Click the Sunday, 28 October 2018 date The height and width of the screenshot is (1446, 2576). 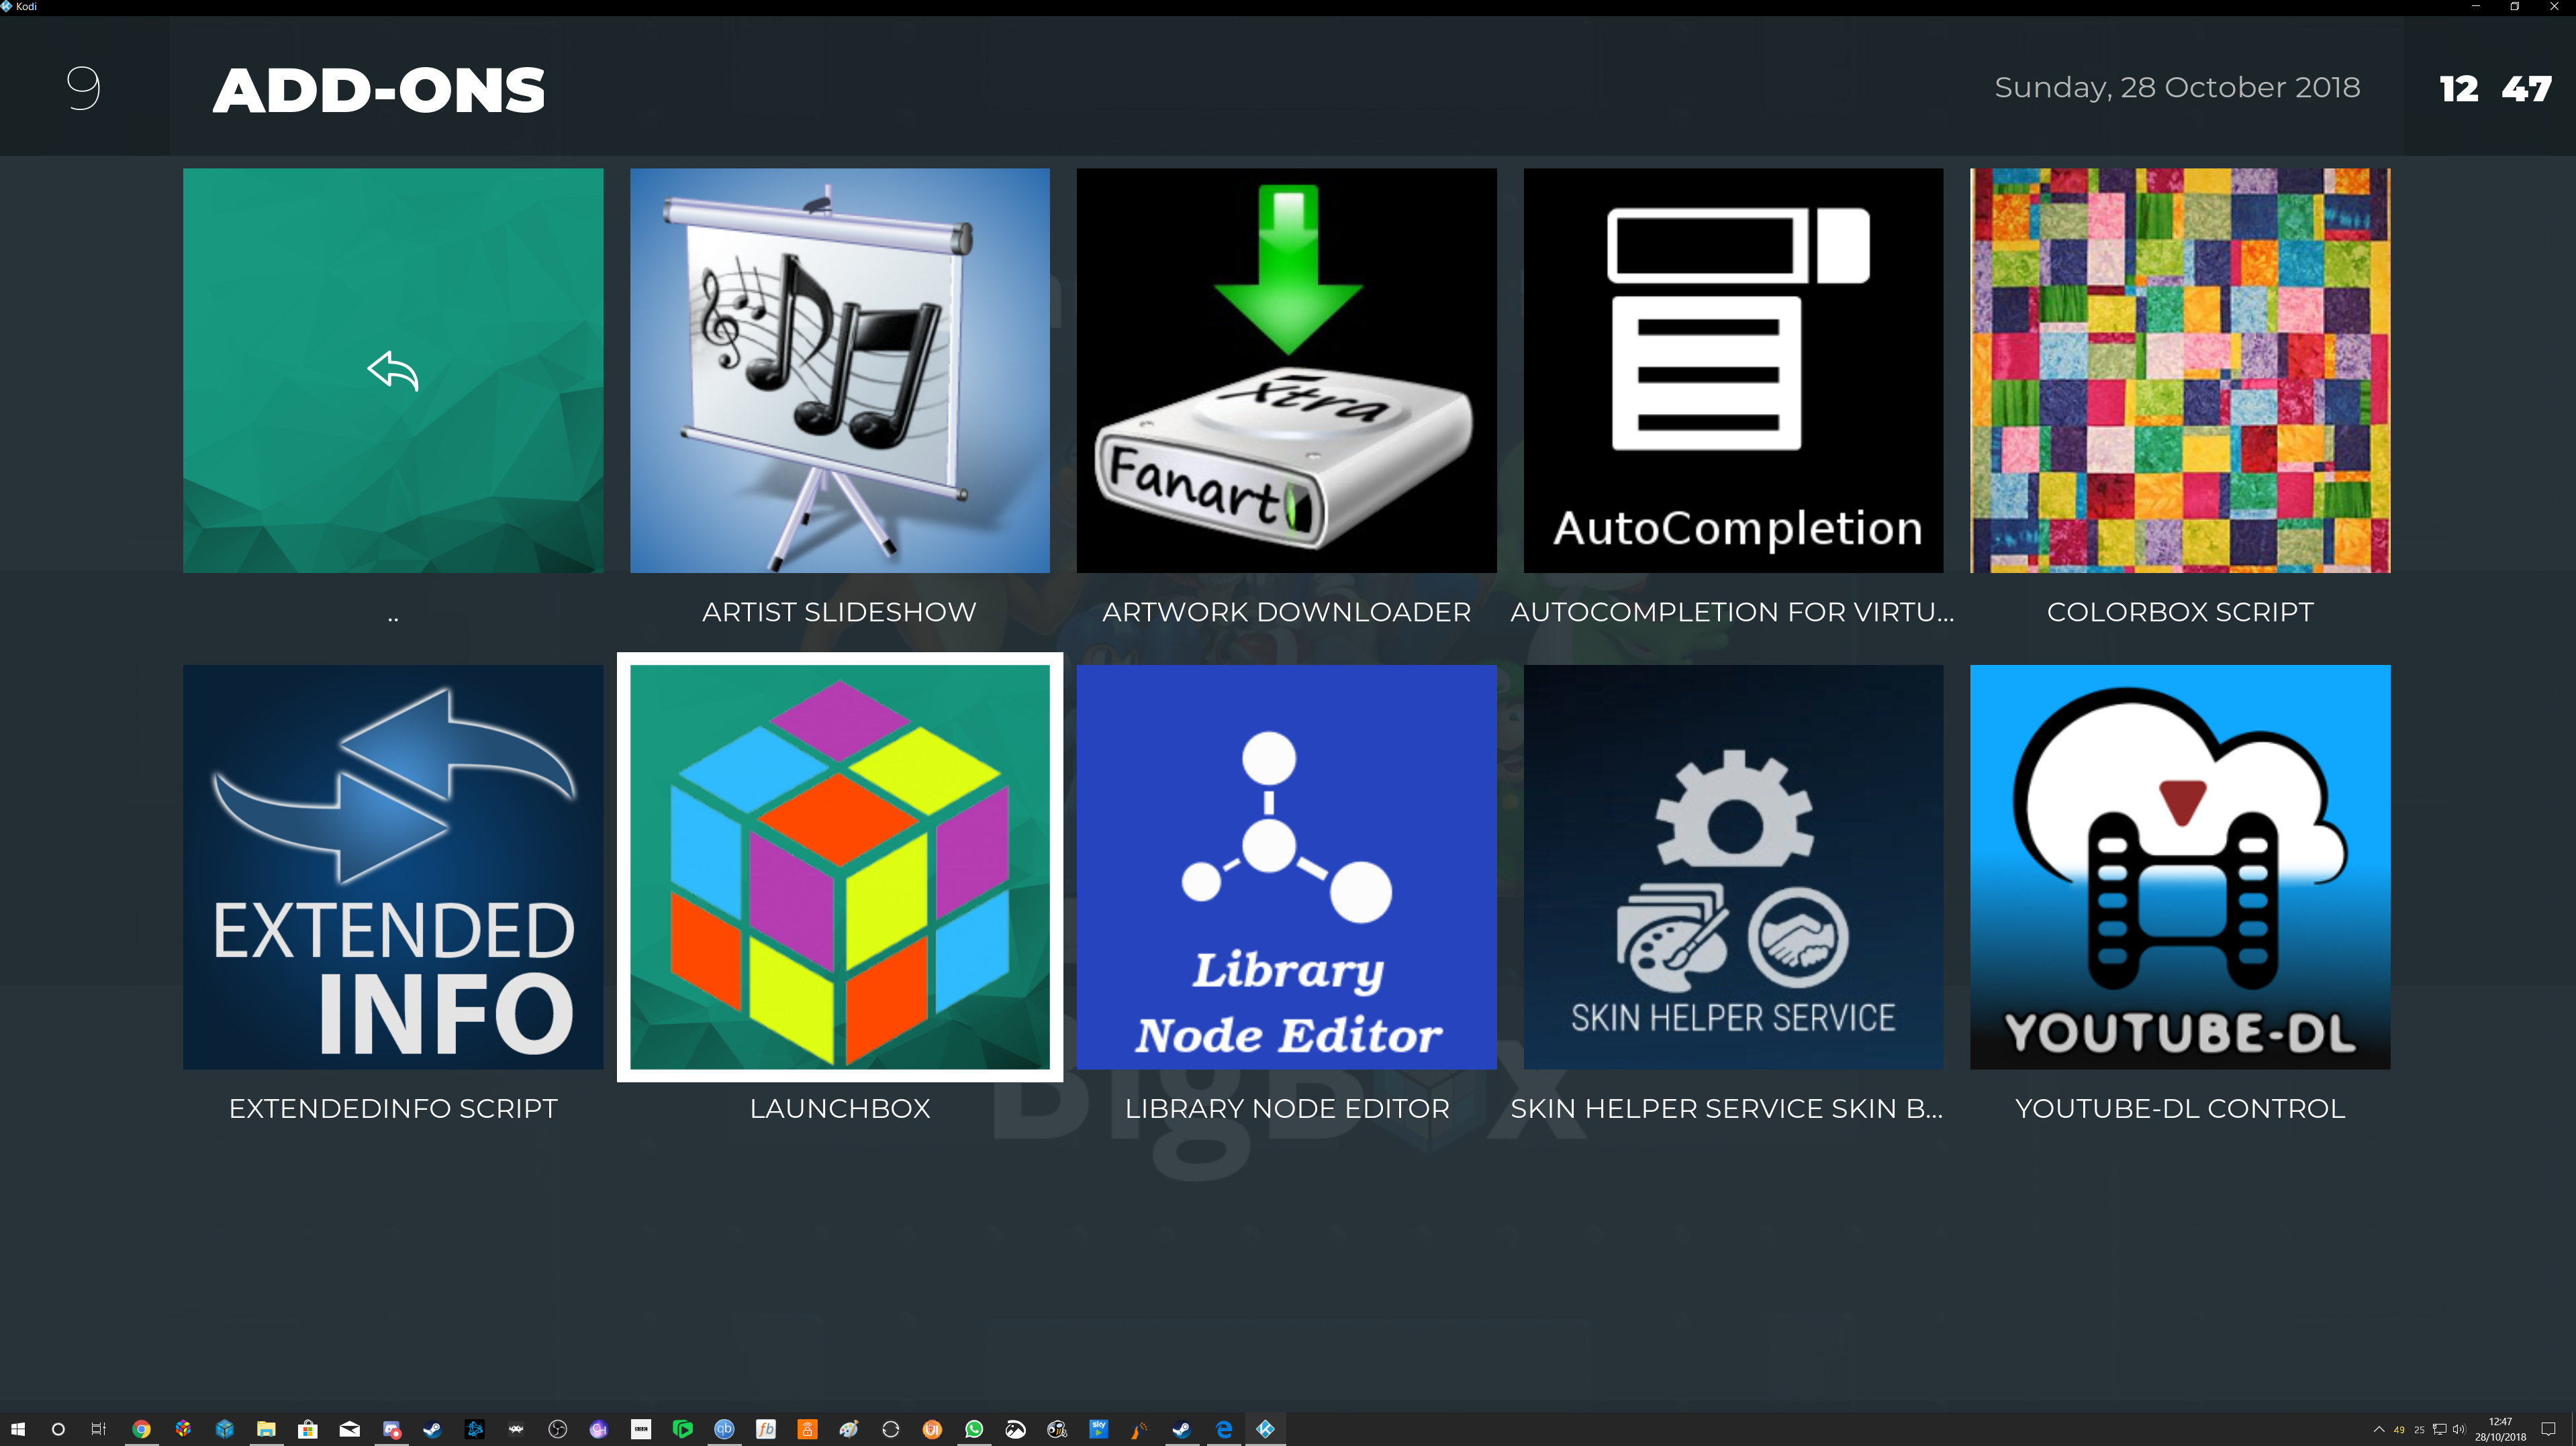[x=2177, y=88]
